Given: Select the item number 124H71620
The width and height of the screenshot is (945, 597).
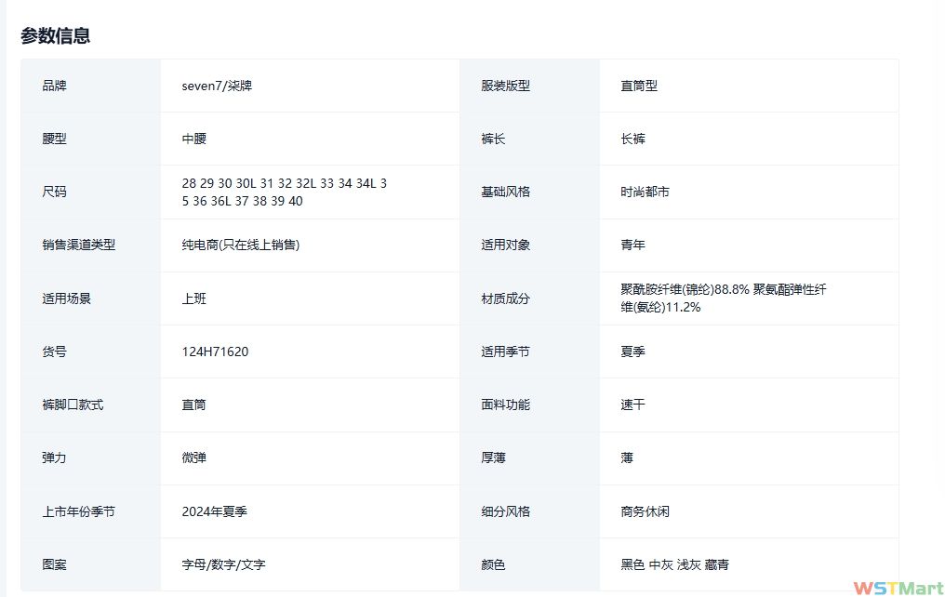Looking at the screenshot, I should [215, 352].
